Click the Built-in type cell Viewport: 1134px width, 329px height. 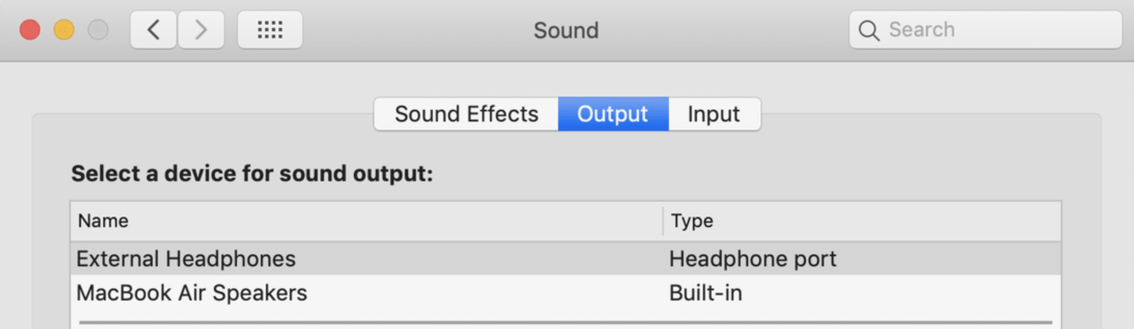(x=705, y=293)
